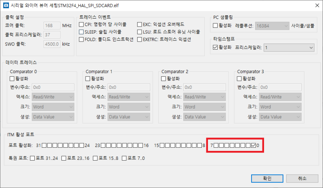Click the 확인 button to confirm

(267, 179)
